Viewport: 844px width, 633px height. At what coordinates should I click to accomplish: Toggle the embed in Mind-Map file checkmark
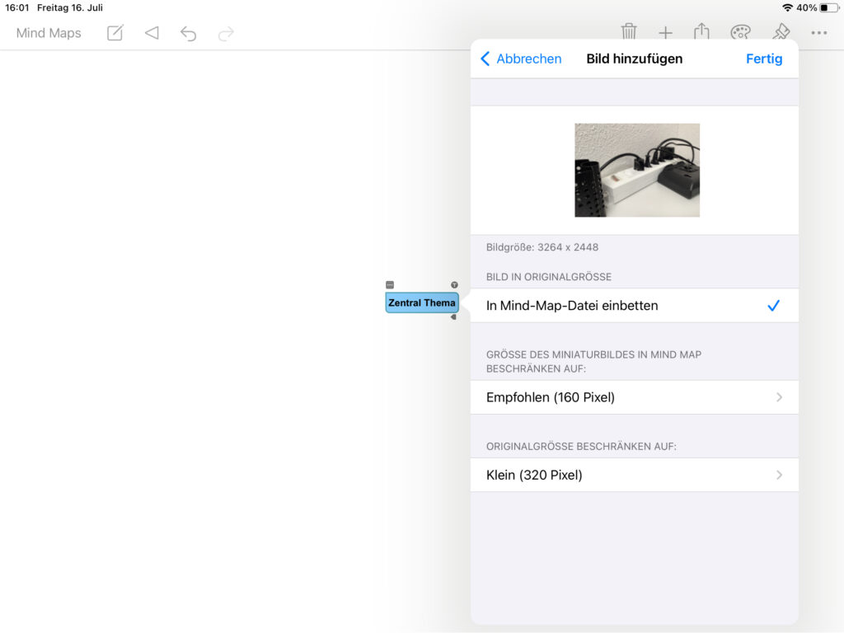tap(773, 306)
